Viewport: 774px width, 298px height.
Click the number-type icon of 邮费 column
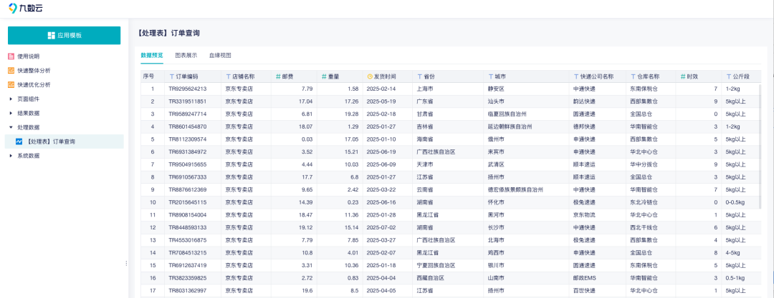(278, 77)
